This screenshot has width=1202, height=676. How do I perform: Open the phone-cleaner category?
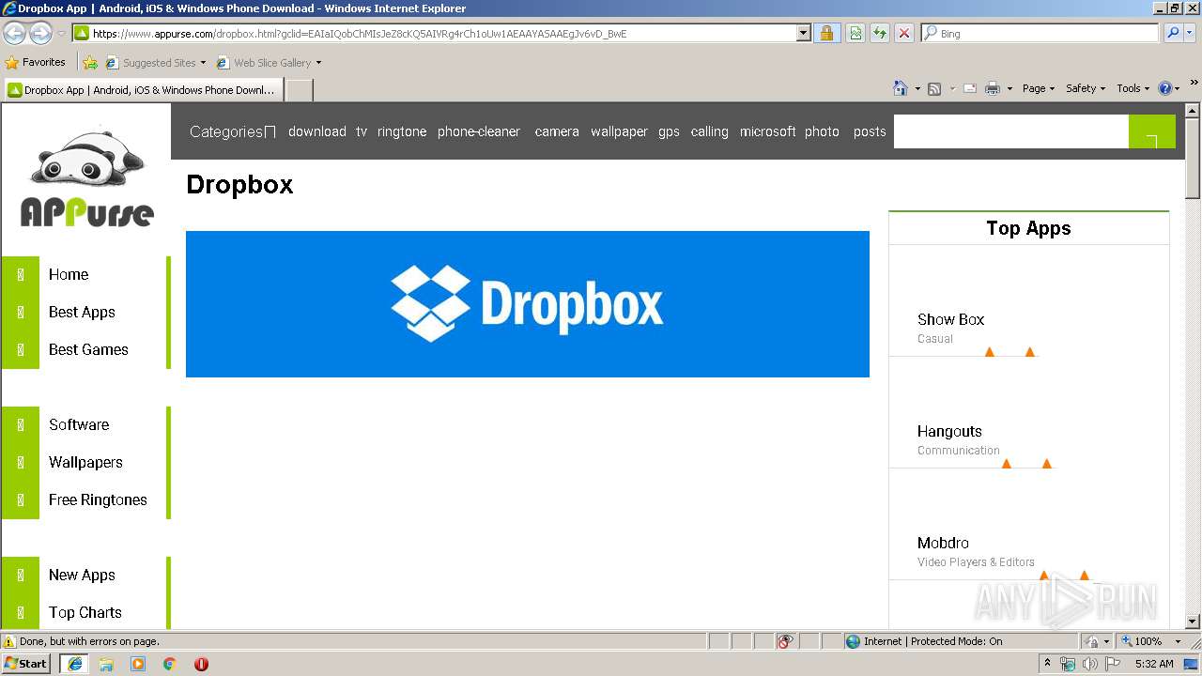click(x=479, y=131)
